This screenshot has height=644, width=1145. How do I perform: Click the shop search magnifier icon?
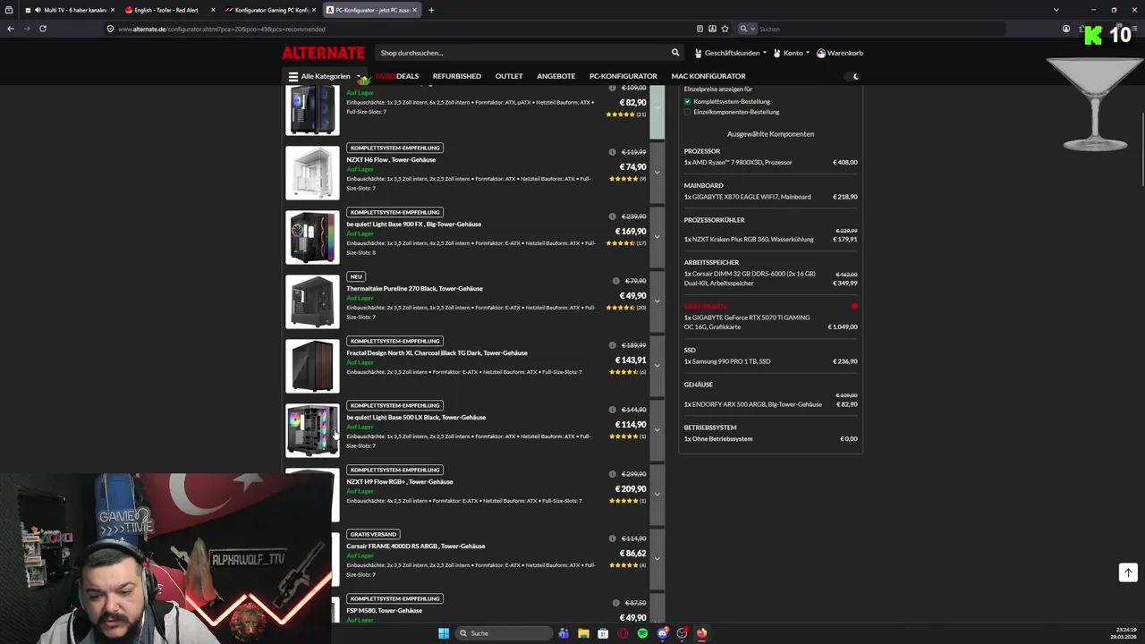pos(675,53)
